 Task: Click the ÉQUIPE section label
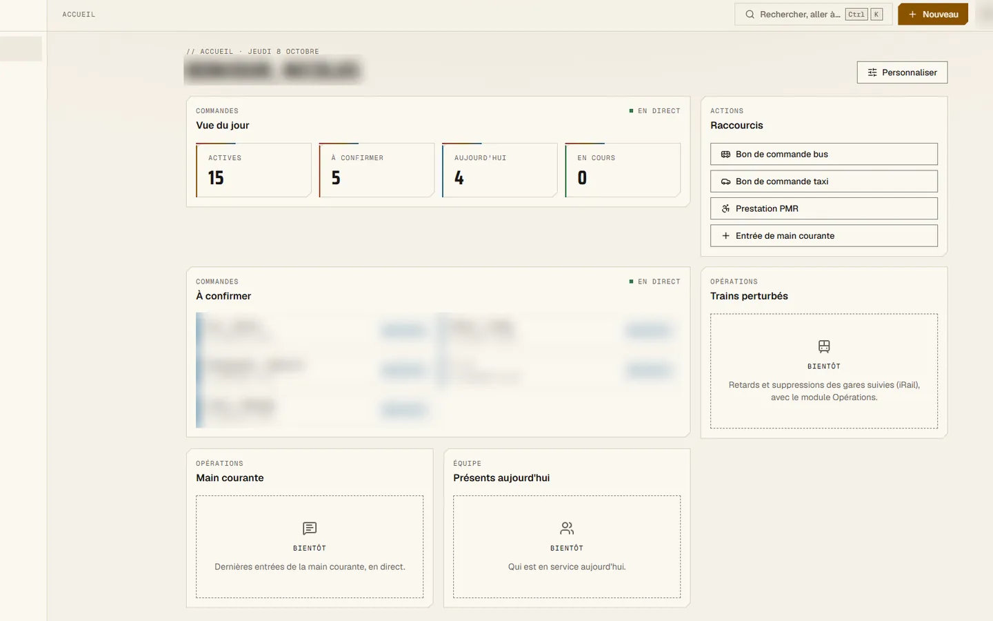[468, 464]
